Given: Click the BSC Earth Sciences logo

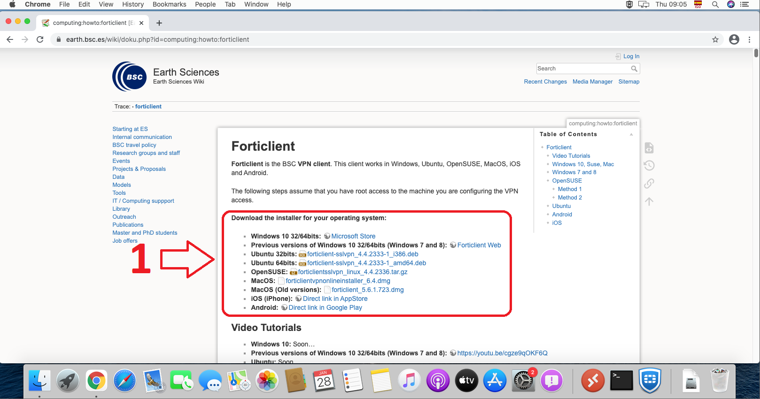Looking at the screenshot, I should coord(130,77).
